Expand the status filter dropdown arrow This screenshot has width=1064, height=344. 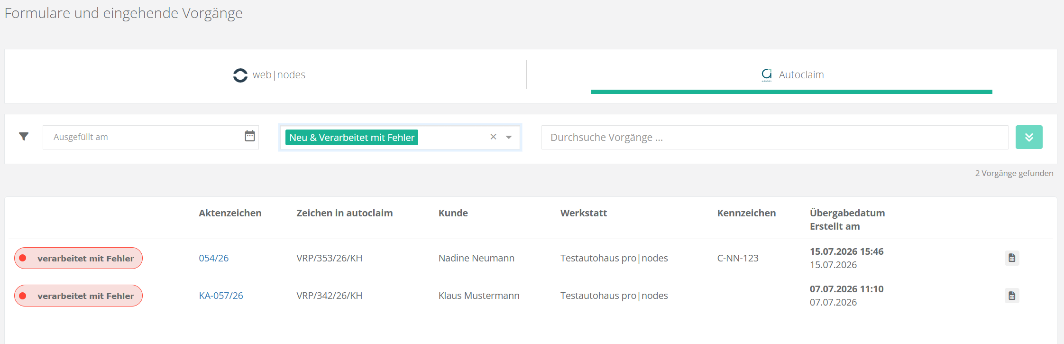coord(509,137)
